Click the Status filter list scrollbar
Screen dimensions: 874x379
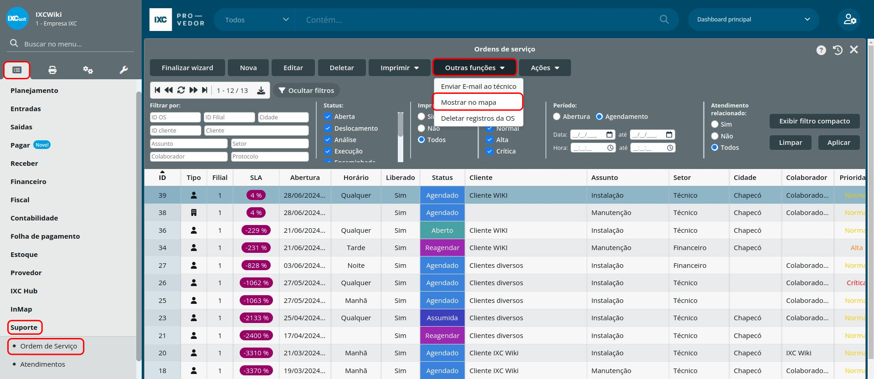[x=401, y=125]
